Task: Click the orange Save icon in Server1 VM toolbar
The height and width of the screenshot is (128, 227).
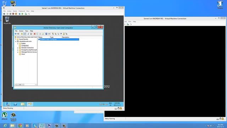Action: (16, 14)
